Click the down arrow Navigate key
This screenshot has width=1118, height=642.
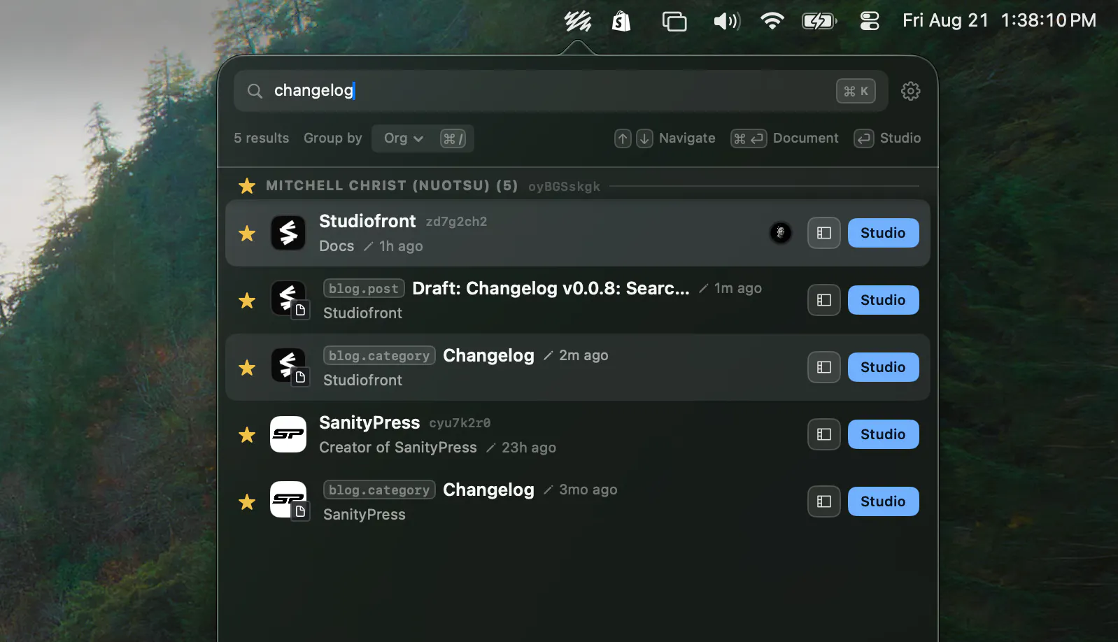[644, 138]
